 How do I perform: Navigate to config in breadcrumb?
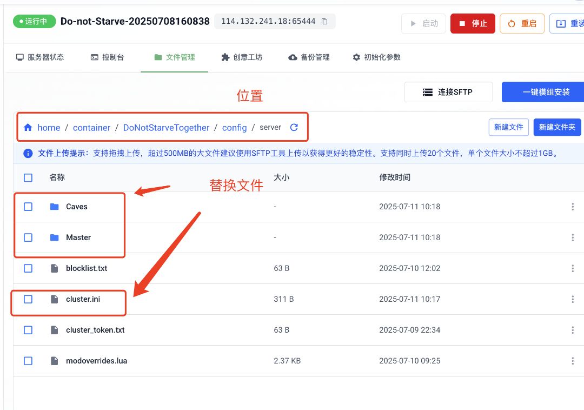pos(234,127)
